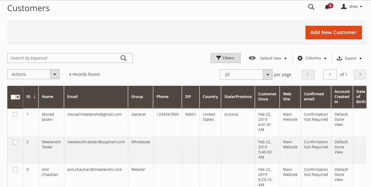Sort by Customer Since column header
Viewport: 371px width, 187px height.
267,97
